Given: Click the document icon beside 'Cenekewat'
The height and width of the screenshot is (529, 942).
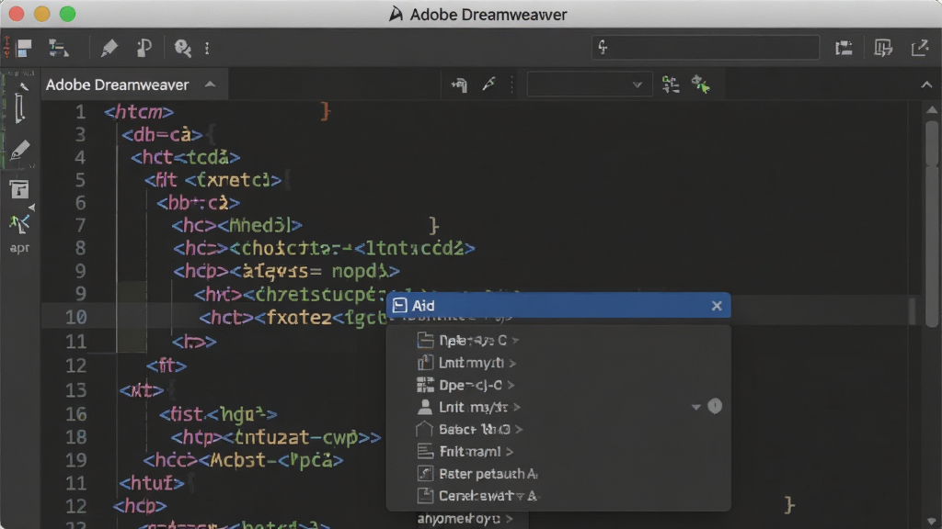Looking at the screenshot, I should [425, 496].
